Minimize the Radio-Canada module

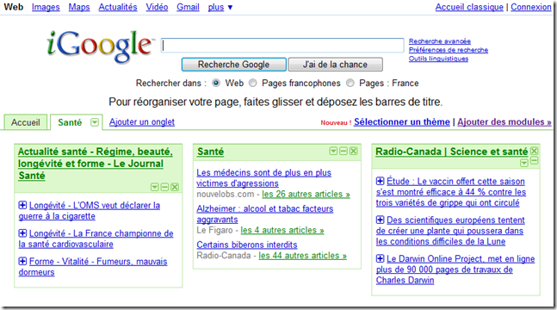pyautogui.click(x=534, y=161)
